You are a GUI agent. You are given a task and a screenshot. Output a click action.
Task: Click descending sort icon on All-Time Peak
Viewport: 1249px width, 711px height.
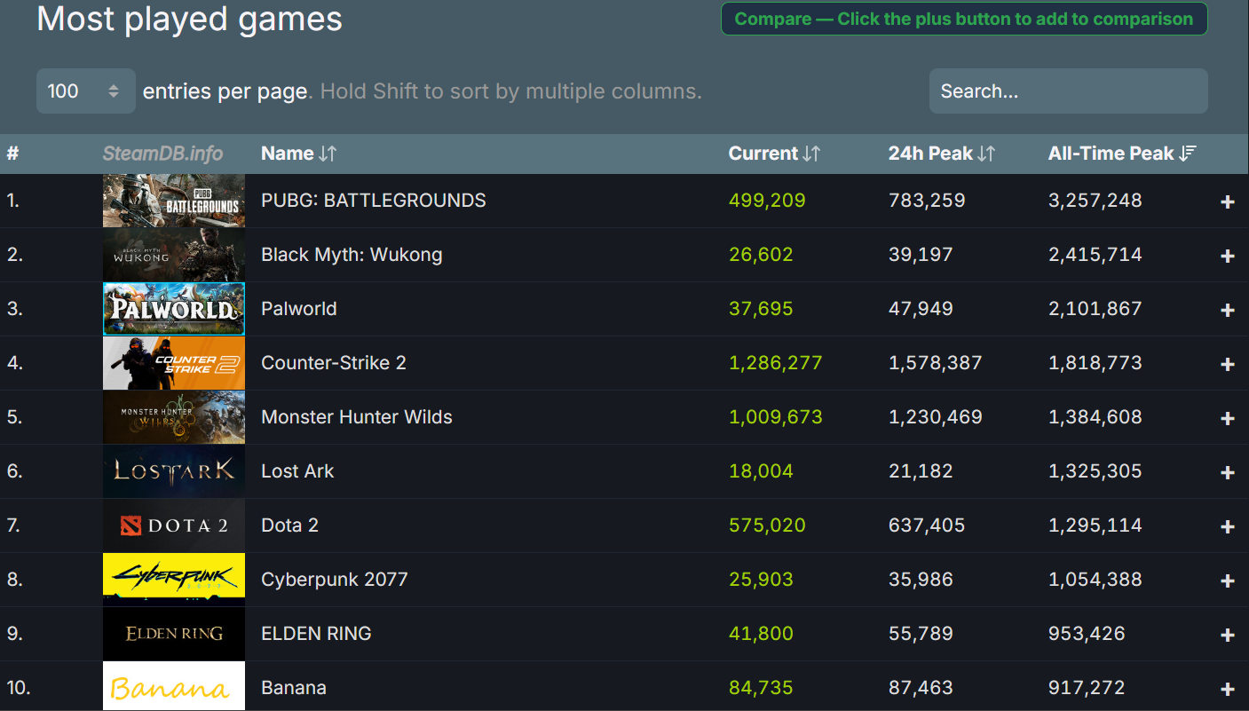point(1190,153)
